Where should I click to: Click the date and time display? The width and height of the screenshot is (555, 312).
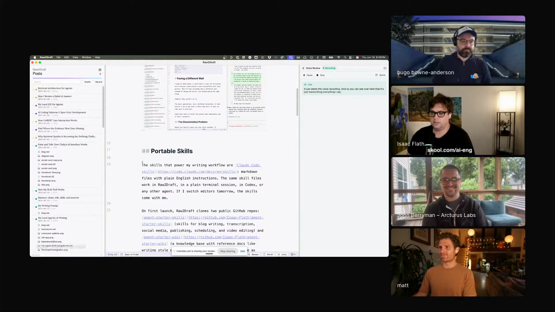[373, 57]
